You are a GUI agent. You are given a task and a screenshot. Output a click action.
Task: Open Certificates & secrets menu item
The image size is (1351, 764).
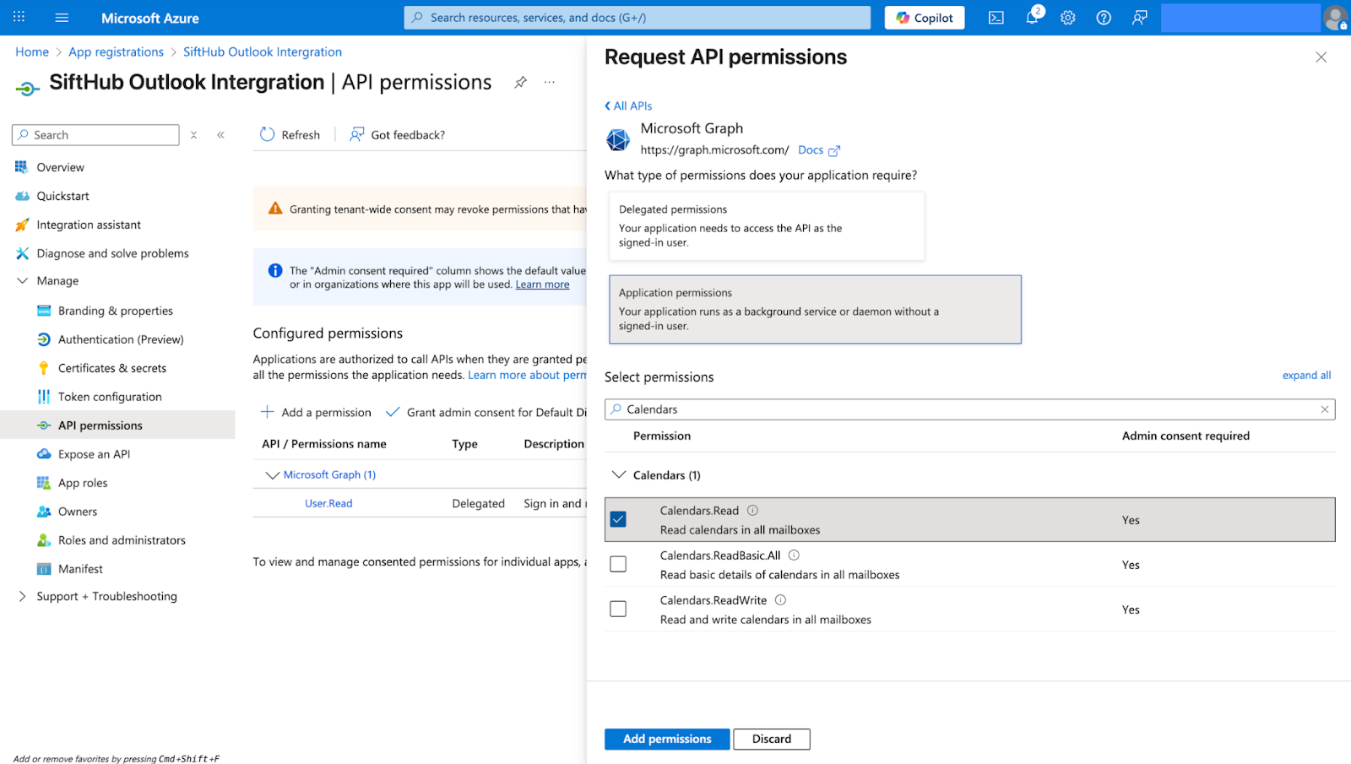click(x=112, y=368)
